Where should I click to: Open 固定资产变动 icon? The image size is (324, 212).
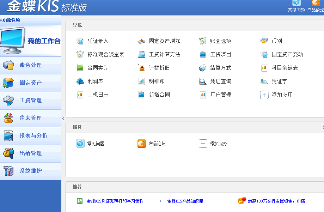coord(264,54)
